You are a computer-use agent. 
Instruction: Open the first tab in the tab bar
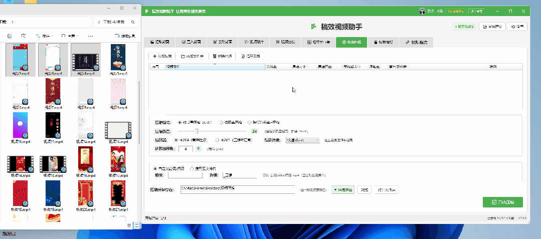160,43
